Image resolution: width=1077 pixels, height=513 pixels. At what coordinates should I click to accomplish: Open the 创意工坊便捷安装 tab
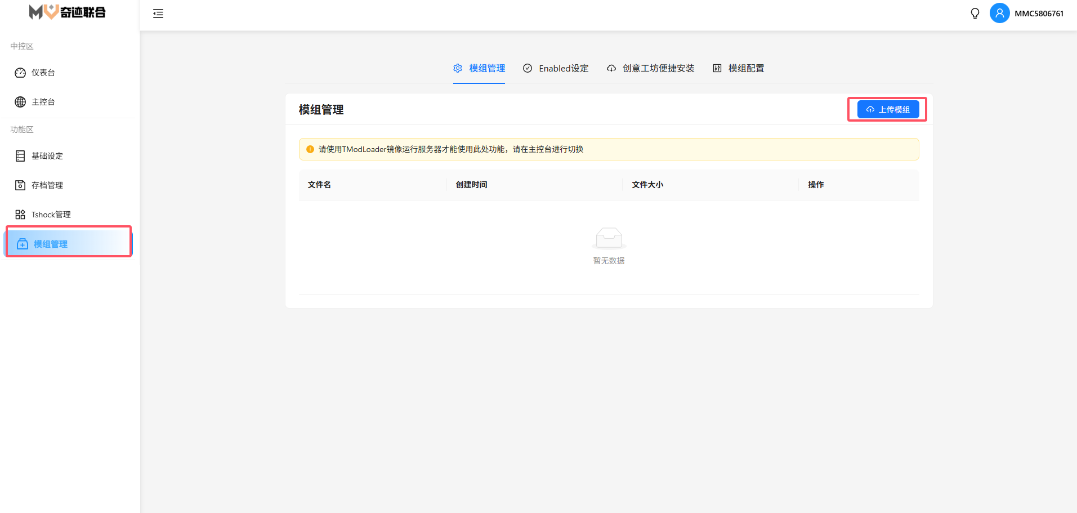[x=650, y=68]
